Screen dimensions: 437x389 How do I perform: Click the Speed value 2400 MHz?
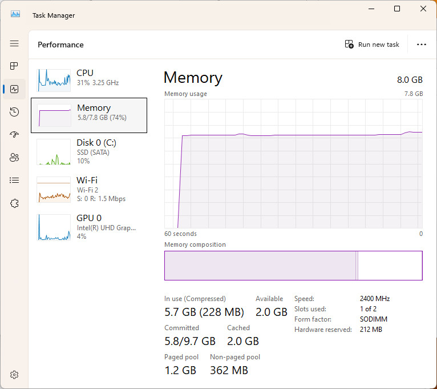(x=375, y=299)
